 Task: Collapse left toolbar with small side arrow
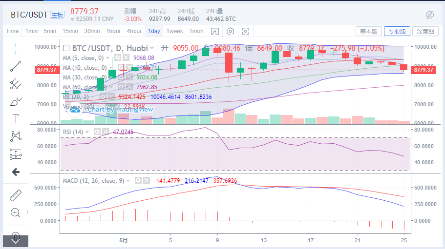tap(27, 212)
